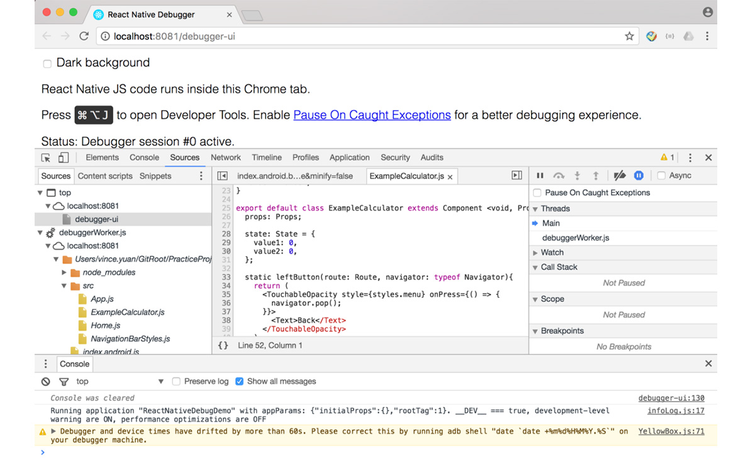
Task: Collapse the Breakpoints section
Action: click(535, 331)
